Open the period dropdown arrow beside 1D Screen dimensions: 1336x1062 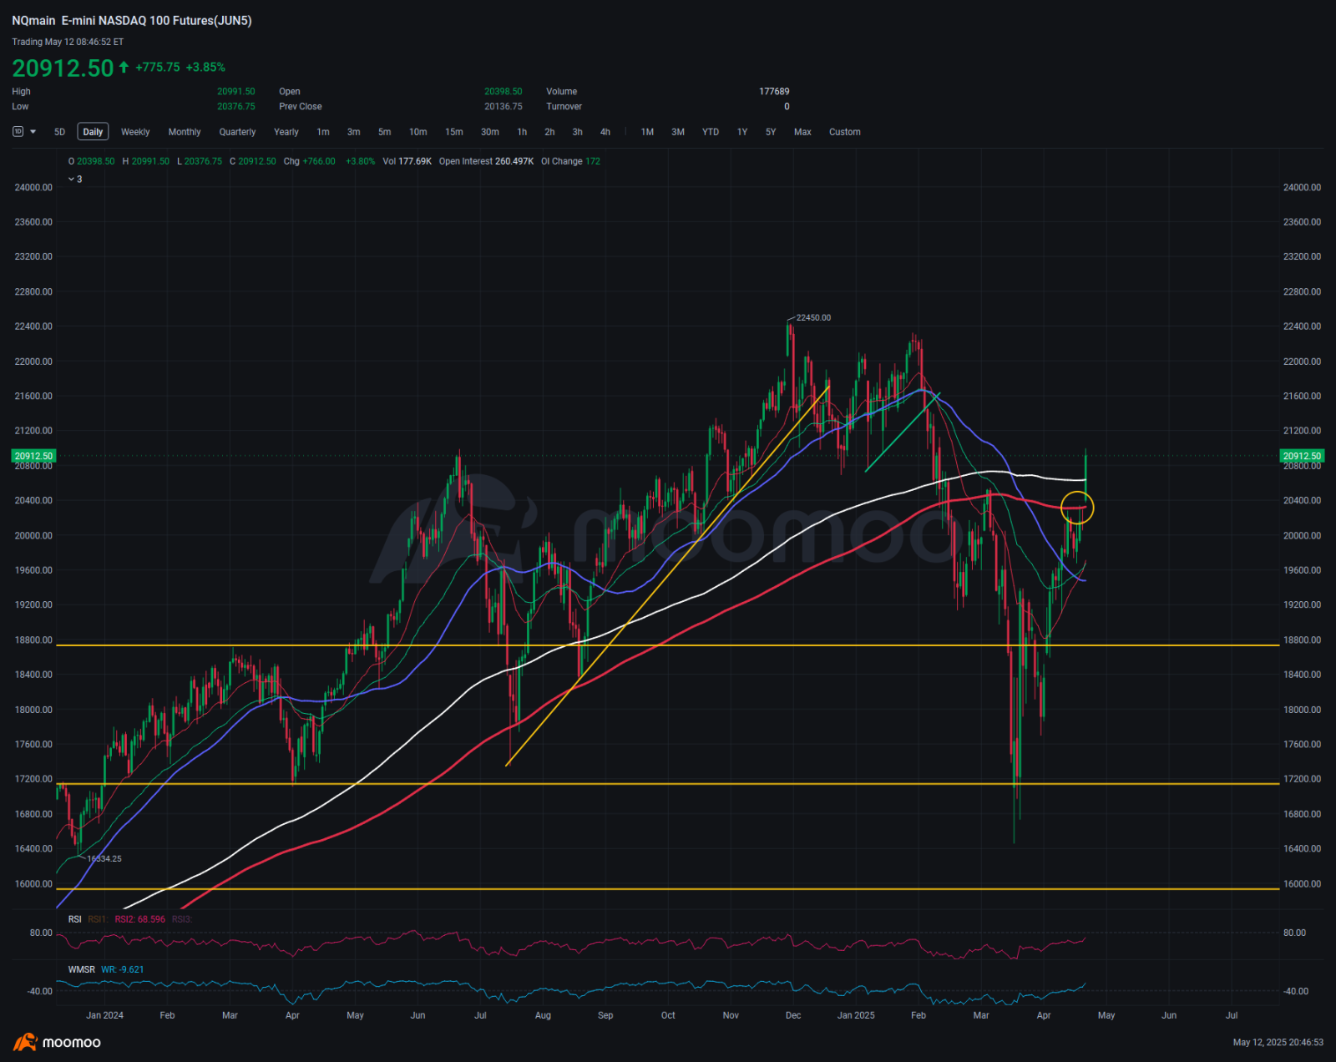coord(33,132)
